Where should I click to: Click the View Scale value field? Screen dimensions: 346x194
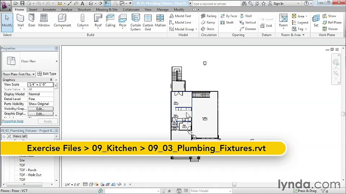click(41, 85)
